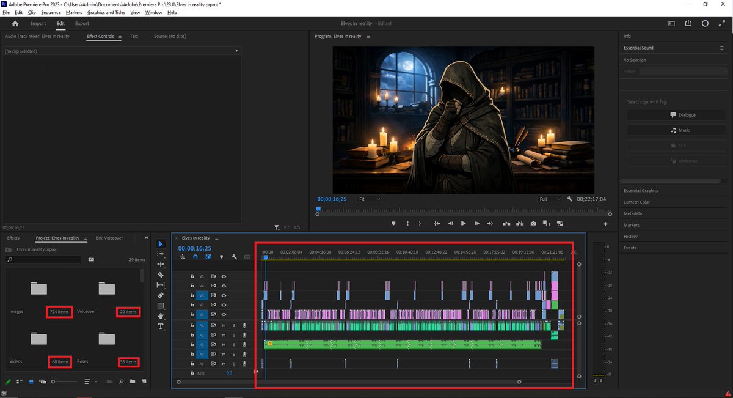Click the timeline zoom scroll bar
Screen dimensions: 733x398
(x=349, y=381)
